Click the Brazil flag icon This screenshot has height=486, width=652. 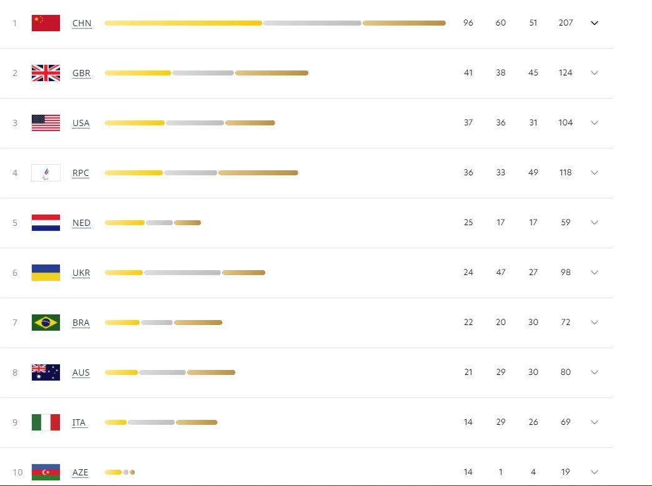click(x=46, y=323)
